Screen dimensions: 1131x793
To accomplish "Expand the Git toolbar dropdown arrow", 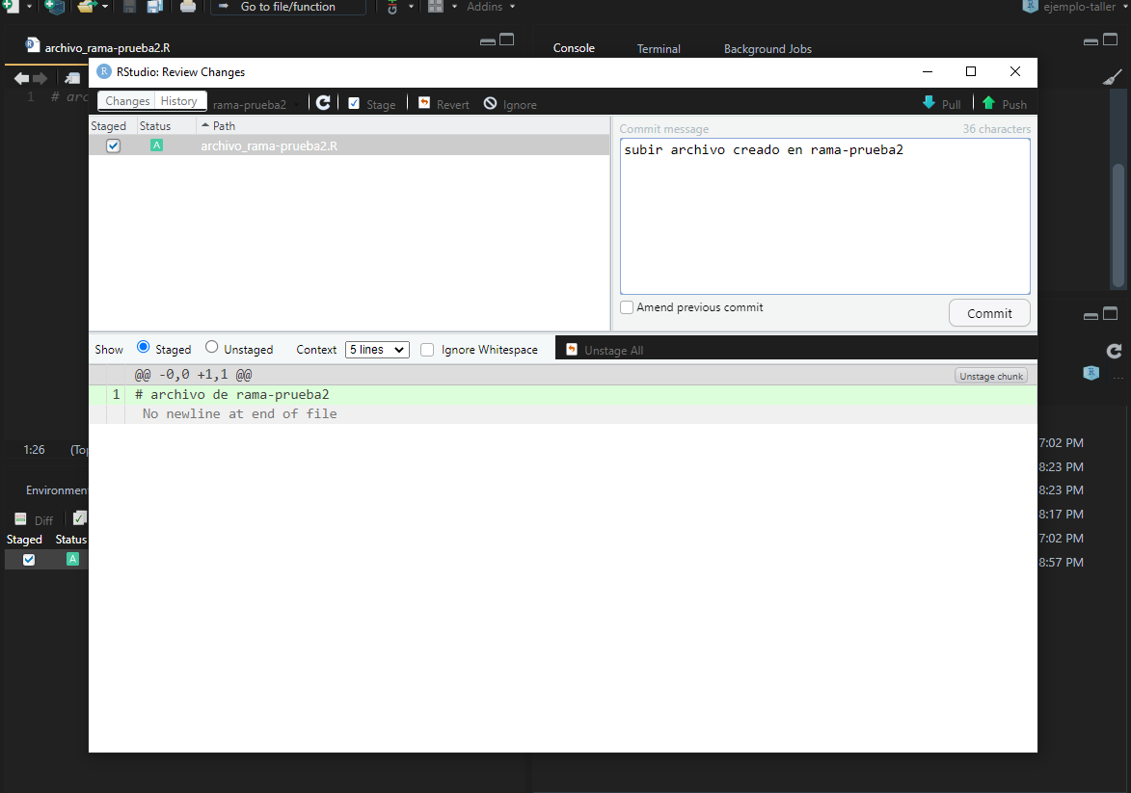I will (411, 7).
